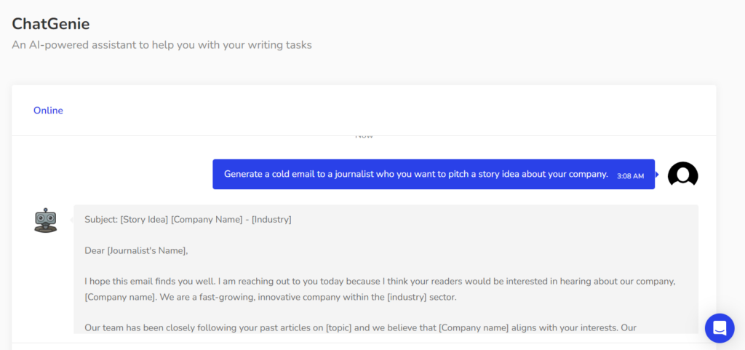Click the Online status label
Viewport: 745px width, 350px height.
(48, 111)
